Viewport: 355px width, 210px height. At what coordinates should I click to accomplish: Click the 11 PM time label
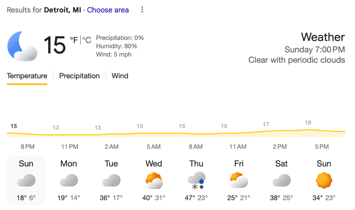pyautogui.click(x=70, y=146)
